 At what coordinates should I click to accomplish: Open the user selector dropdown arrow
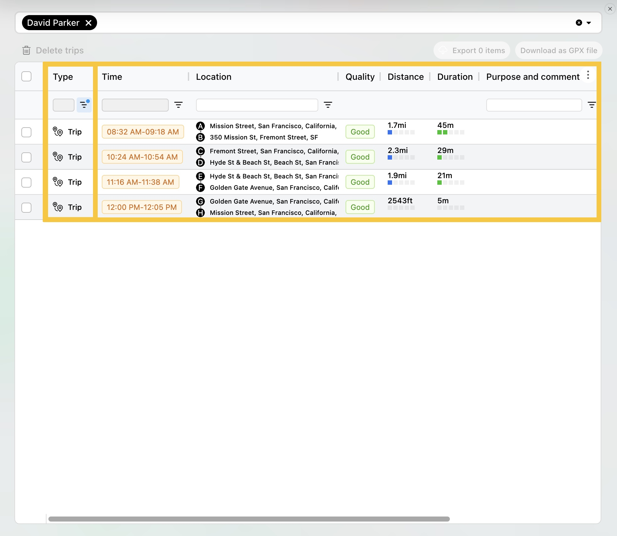(589, 23)
